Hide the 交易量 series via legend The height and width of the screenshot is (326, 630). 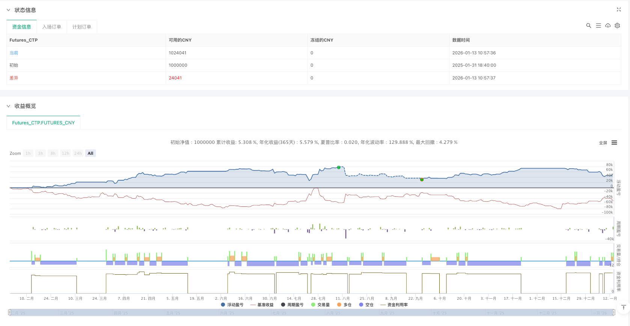[x=320, y=305]
